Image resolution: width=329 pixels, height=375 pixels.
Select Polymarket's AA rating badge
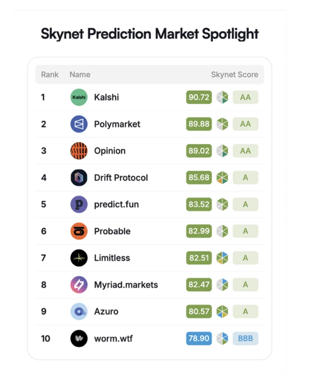(245, 124)
